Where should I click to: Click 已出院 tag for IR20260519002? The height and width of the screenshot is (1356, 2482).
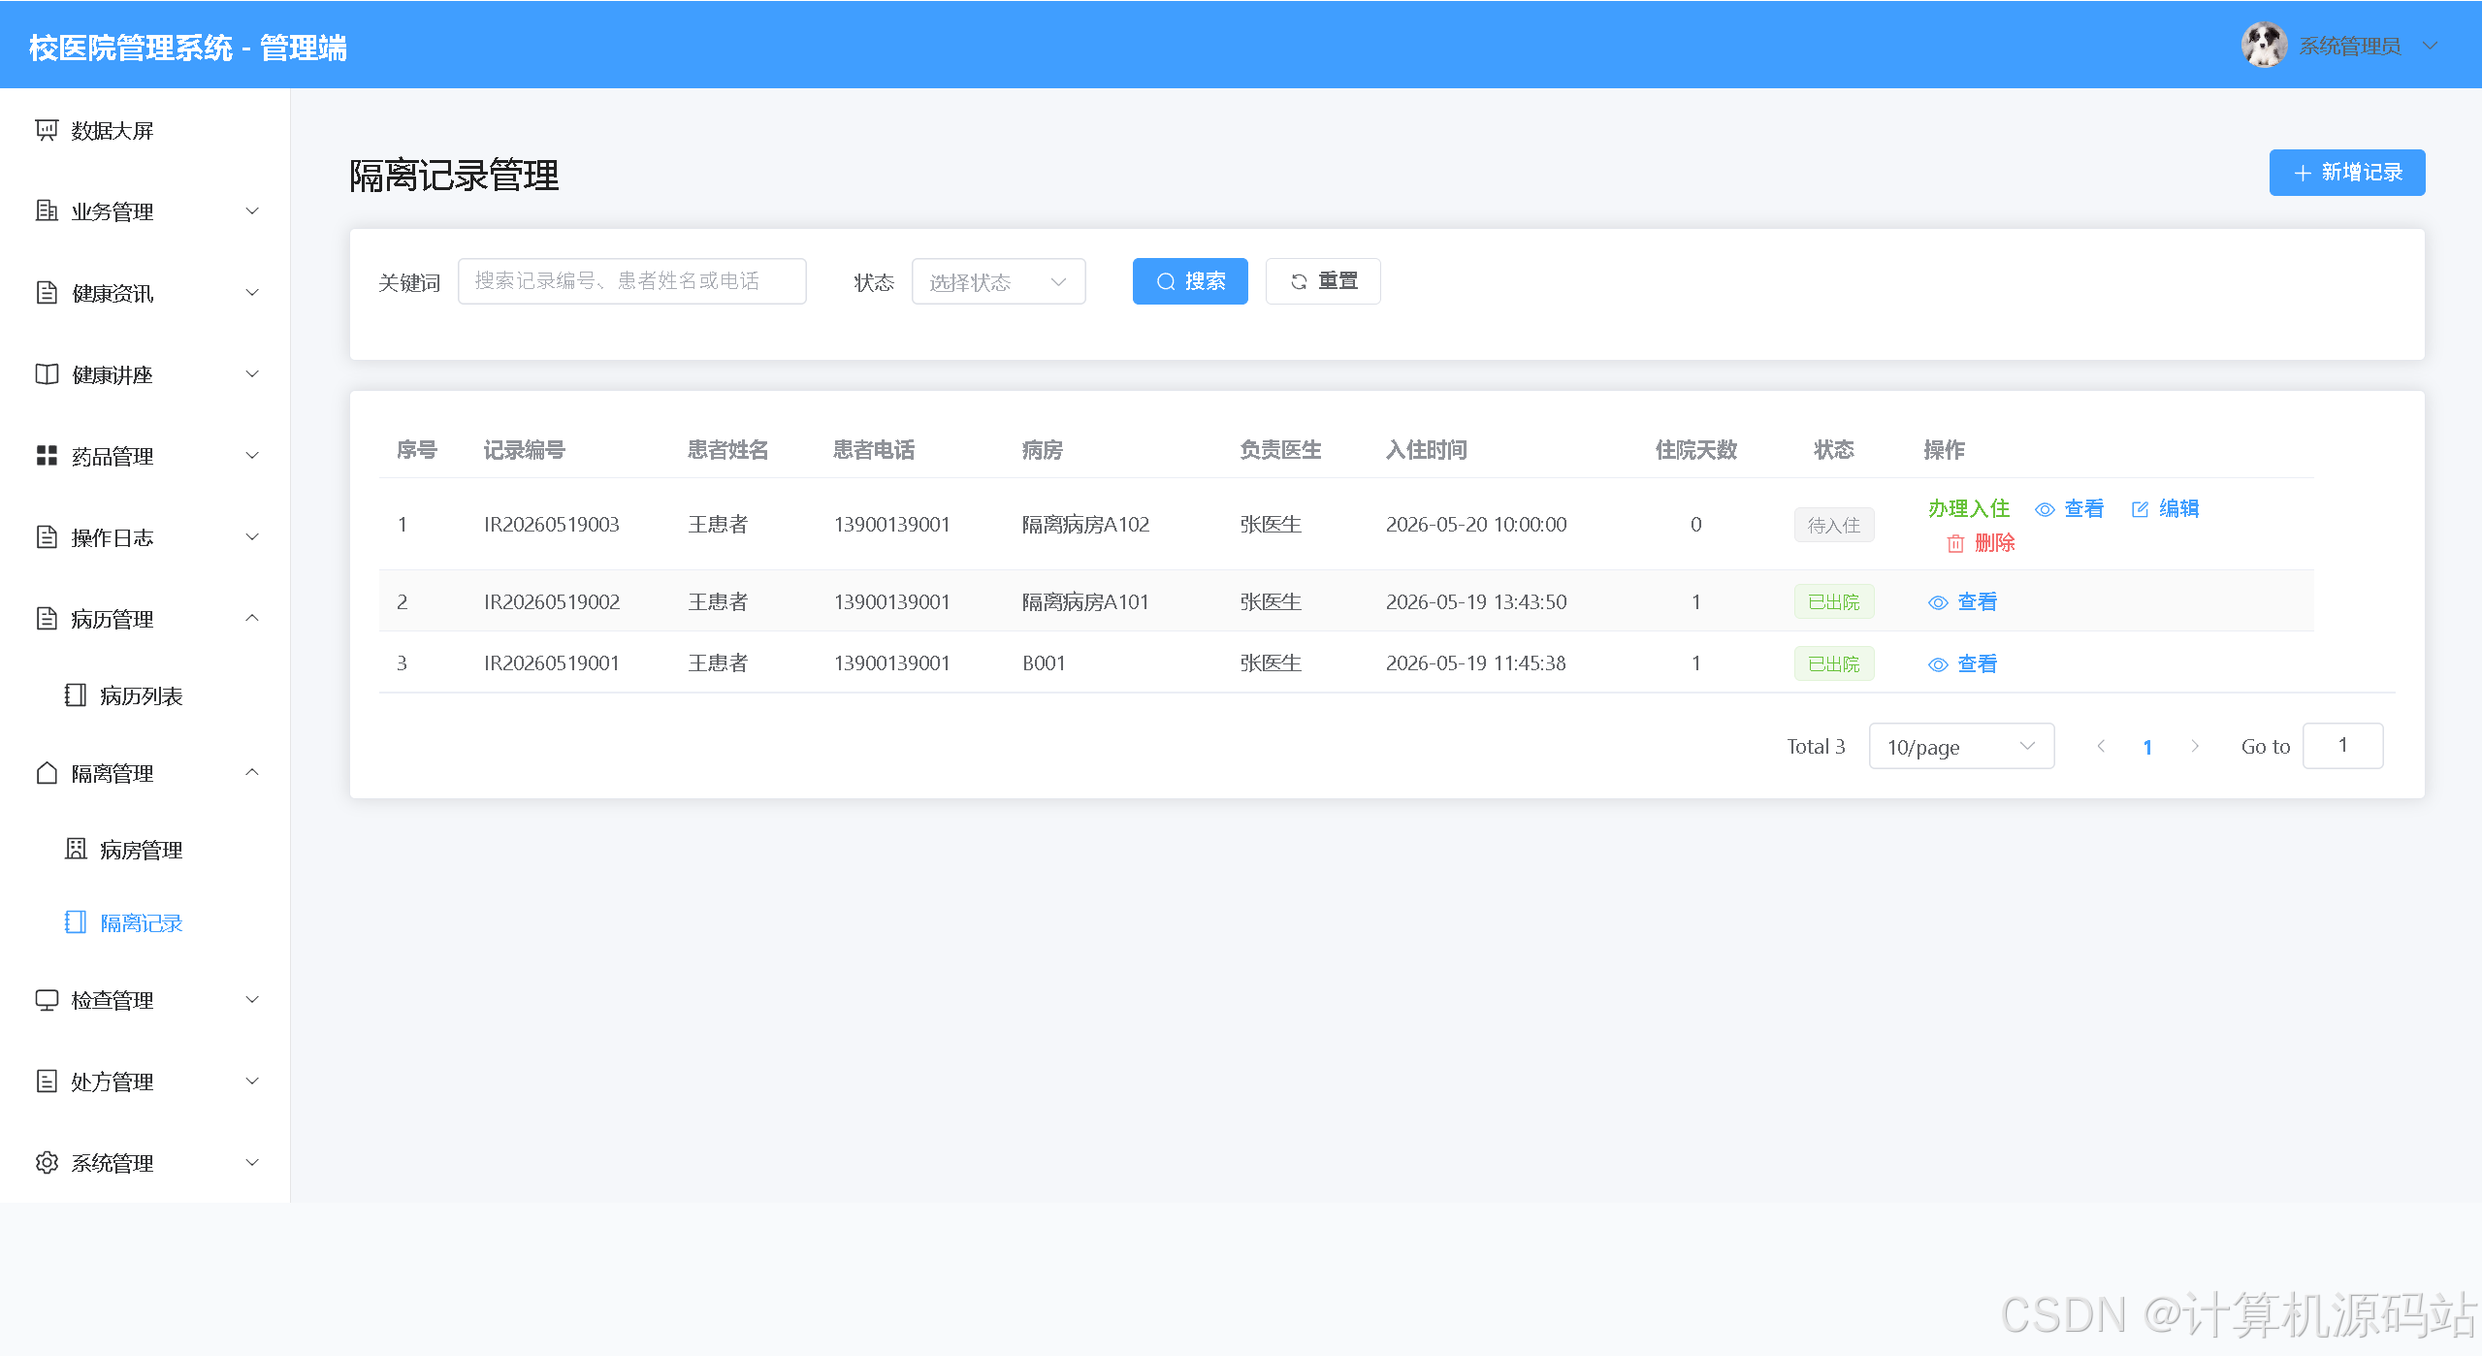(x=1833, y=601)
